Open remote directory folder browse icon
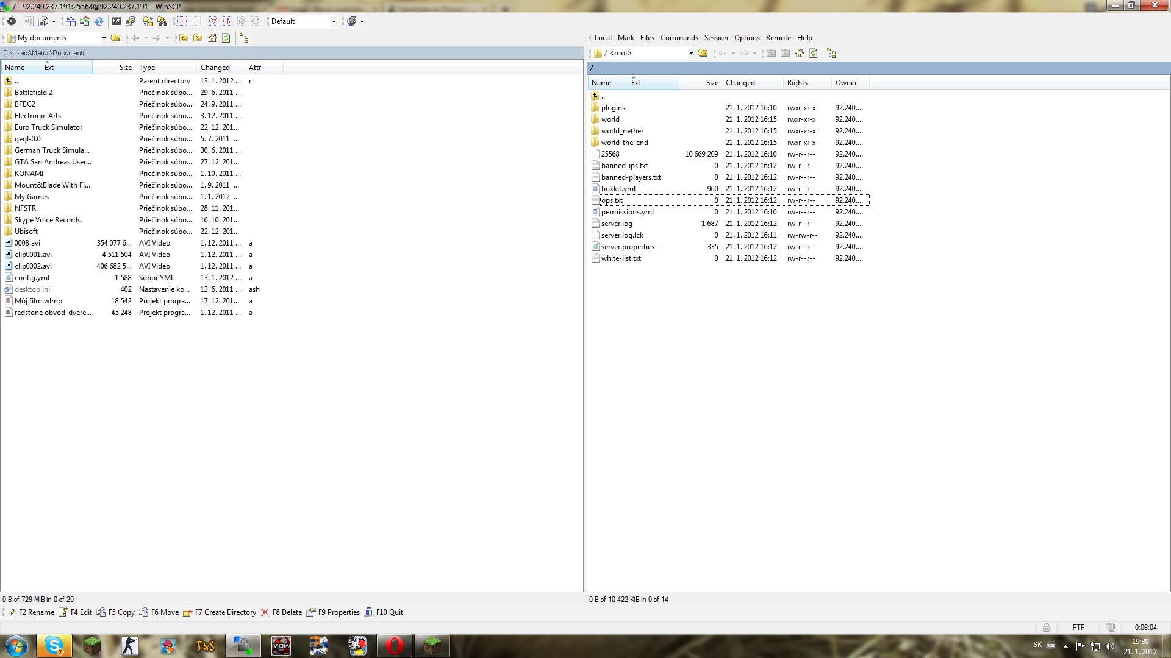The height and width of the screenshot is (658, 1171). (703, 53)
